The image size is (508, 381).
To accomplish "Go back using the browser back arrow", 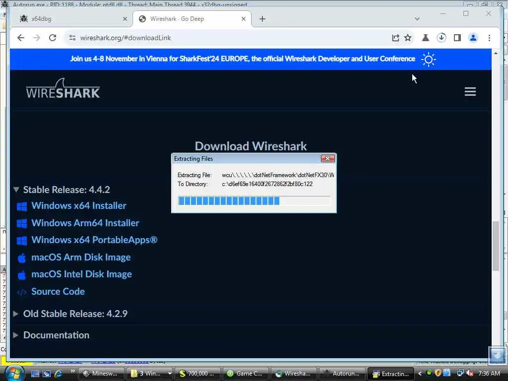I will [21, 38].
